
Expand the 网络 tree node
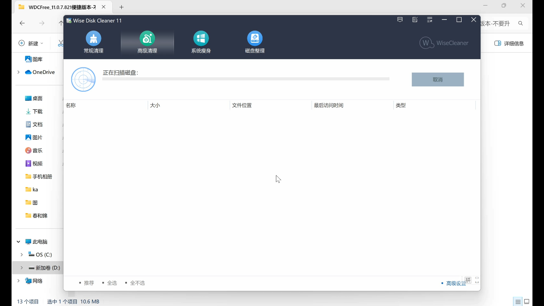[19, 280]
